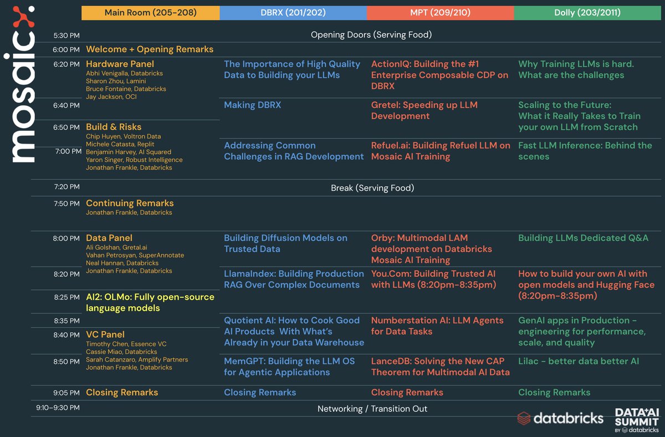Click speaker Abhi Venigalla, Databricks

coord(124,73)
